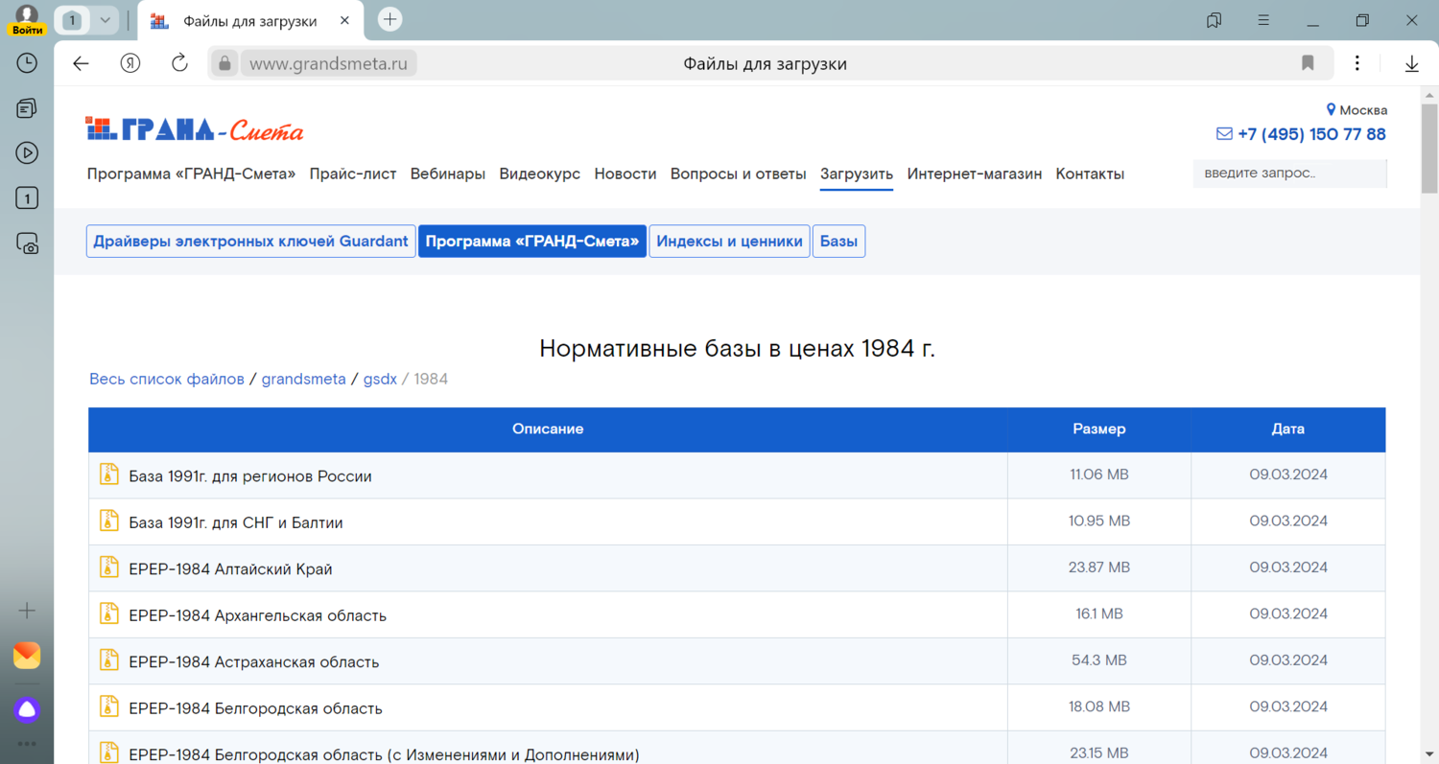
Task: Click Весь список файлов breadcrumb link
Action: coord(166,379)
